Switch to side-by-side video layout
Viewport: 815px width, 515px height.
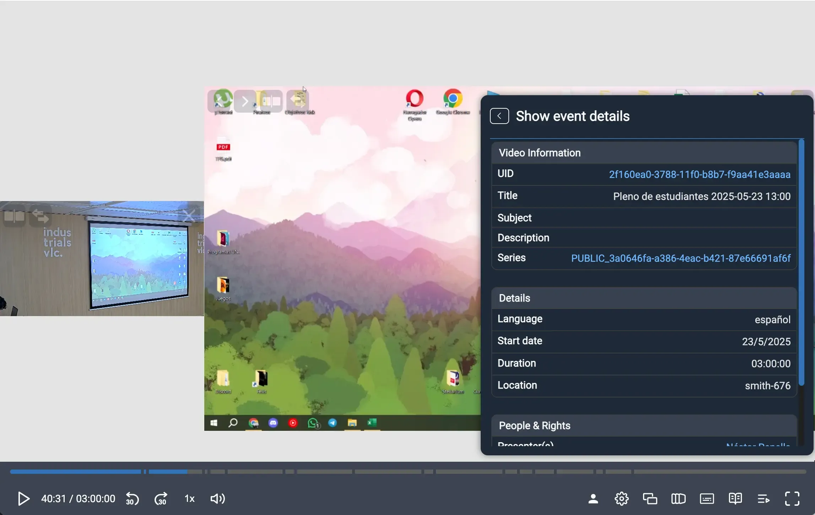(678, 499)
